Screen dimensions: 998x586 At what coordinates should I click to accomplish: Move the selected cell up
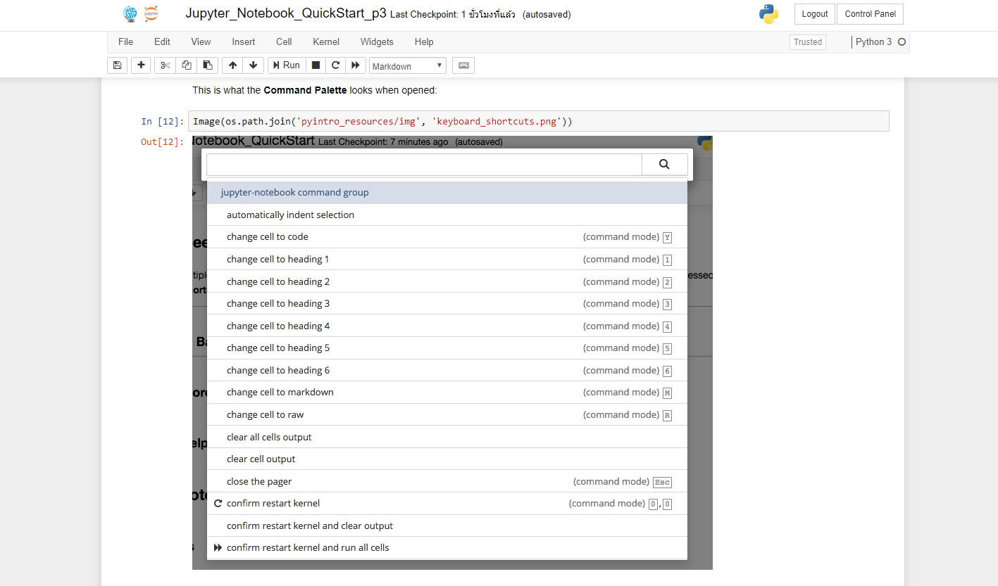232,65
